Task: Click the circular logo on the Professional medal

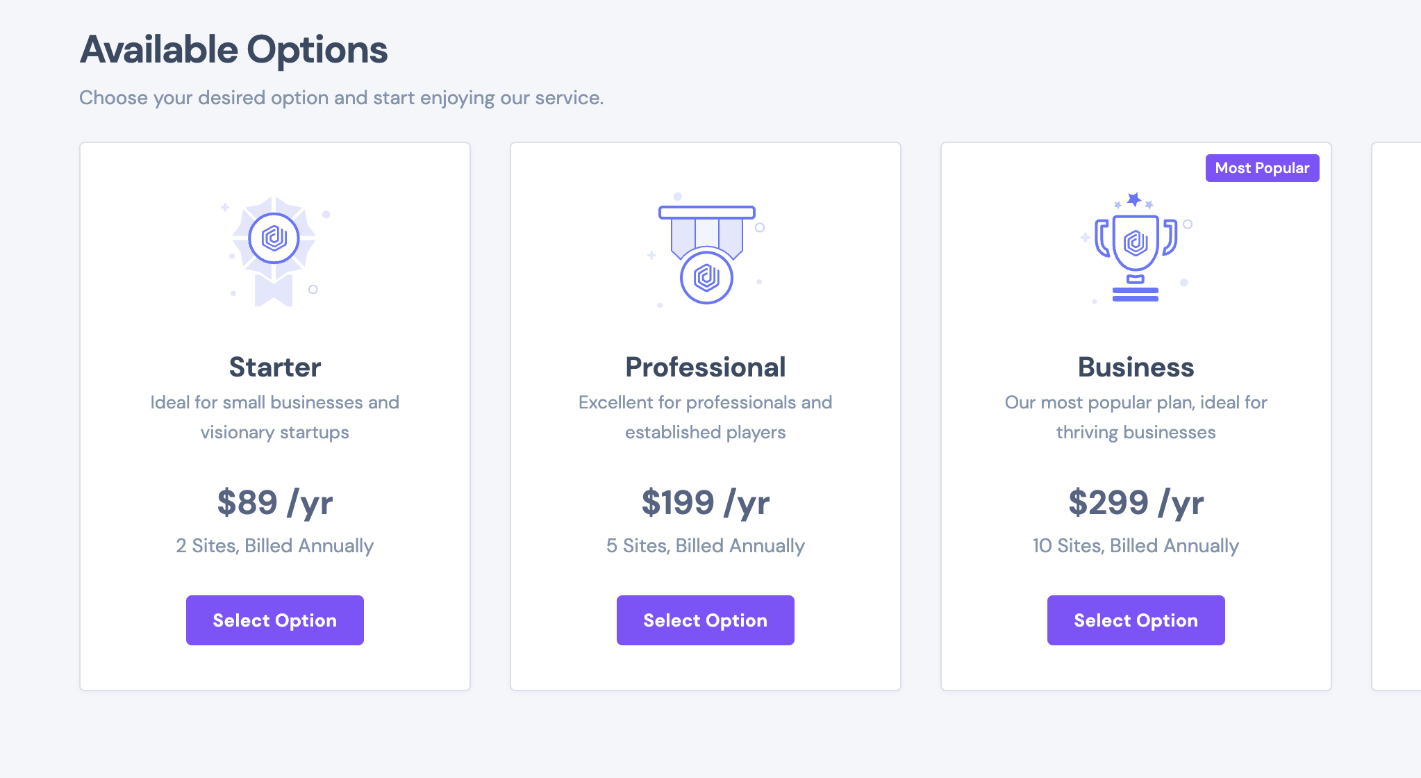Action: pyautogui.click(x=706, y=276)
